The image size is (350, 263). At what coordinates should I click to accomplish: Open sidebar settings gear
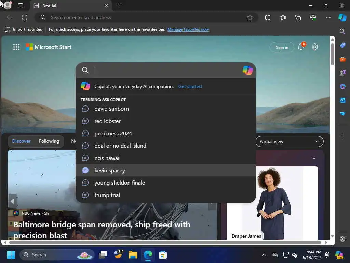point(342,239)
